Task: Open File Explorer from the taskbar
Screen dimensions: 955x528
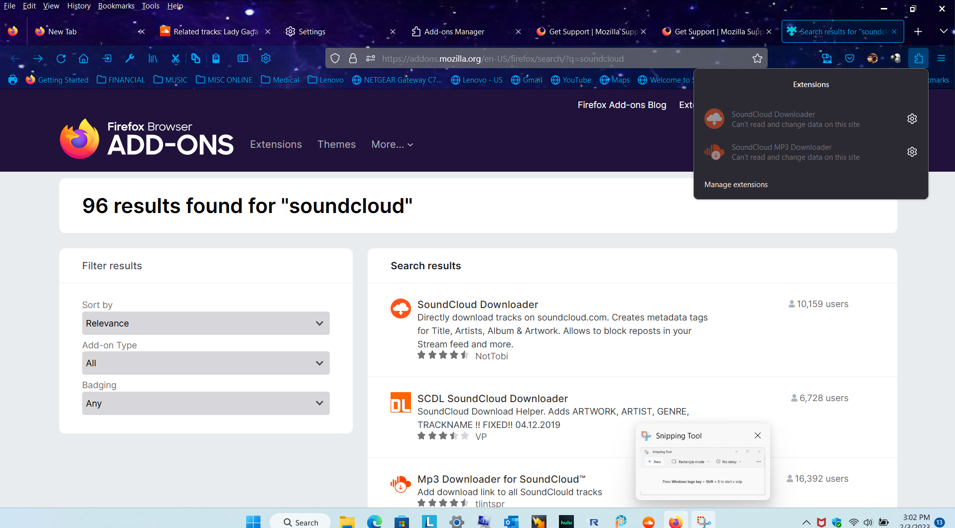Action: [x=347, y=522]
